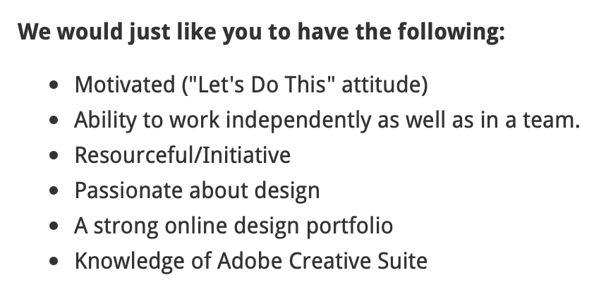Click the "Resourceful/Initiative" list item text
The image size is (594, 292).
point(183,155)
